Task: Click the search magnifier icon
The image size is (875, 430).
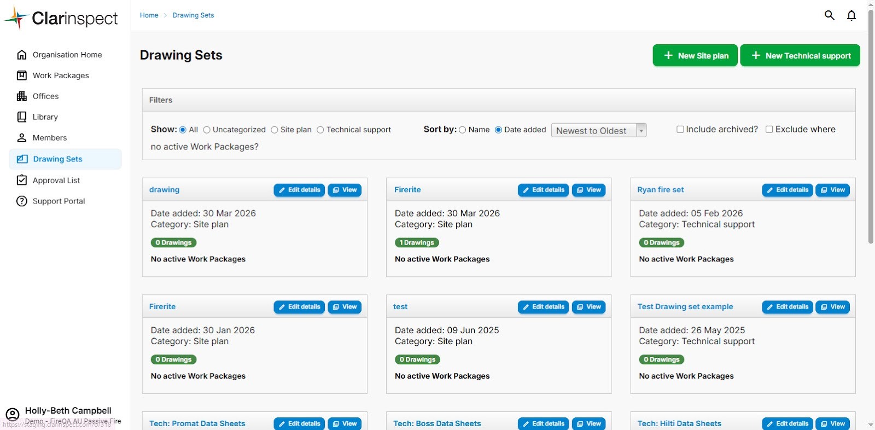Action: click(829, 15)
